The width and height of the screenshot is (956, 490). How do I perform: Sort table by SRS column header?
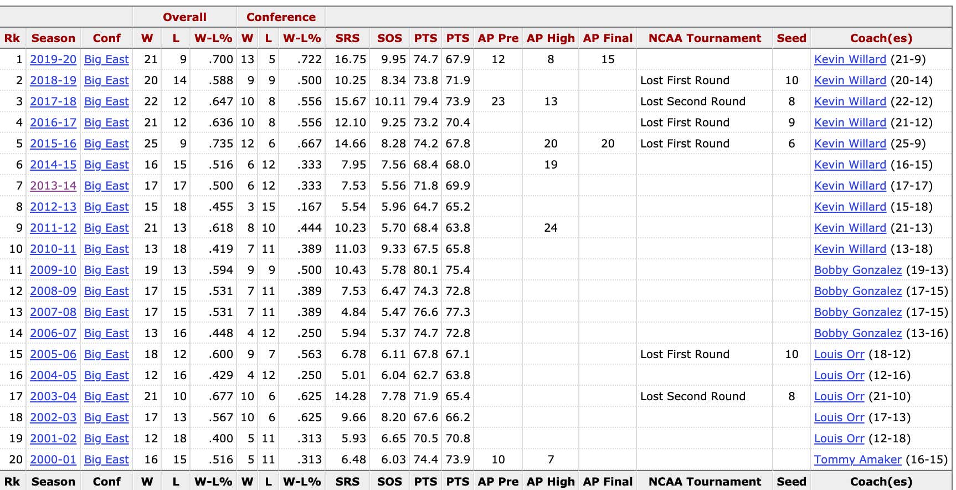pyautogui.click(x=347, y=38)
